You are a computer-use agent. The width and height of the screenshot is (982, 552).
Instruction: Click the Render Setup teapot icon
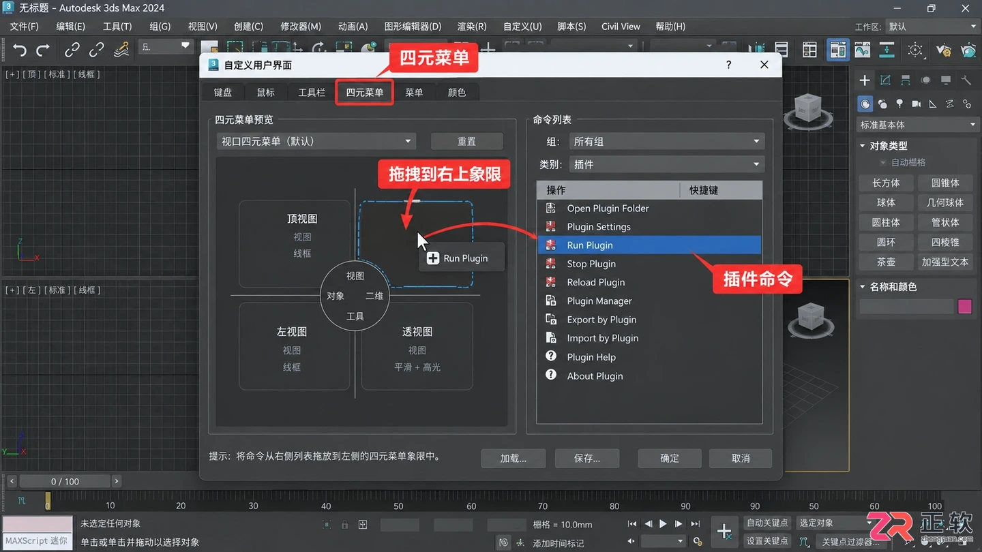click(944, 50)
